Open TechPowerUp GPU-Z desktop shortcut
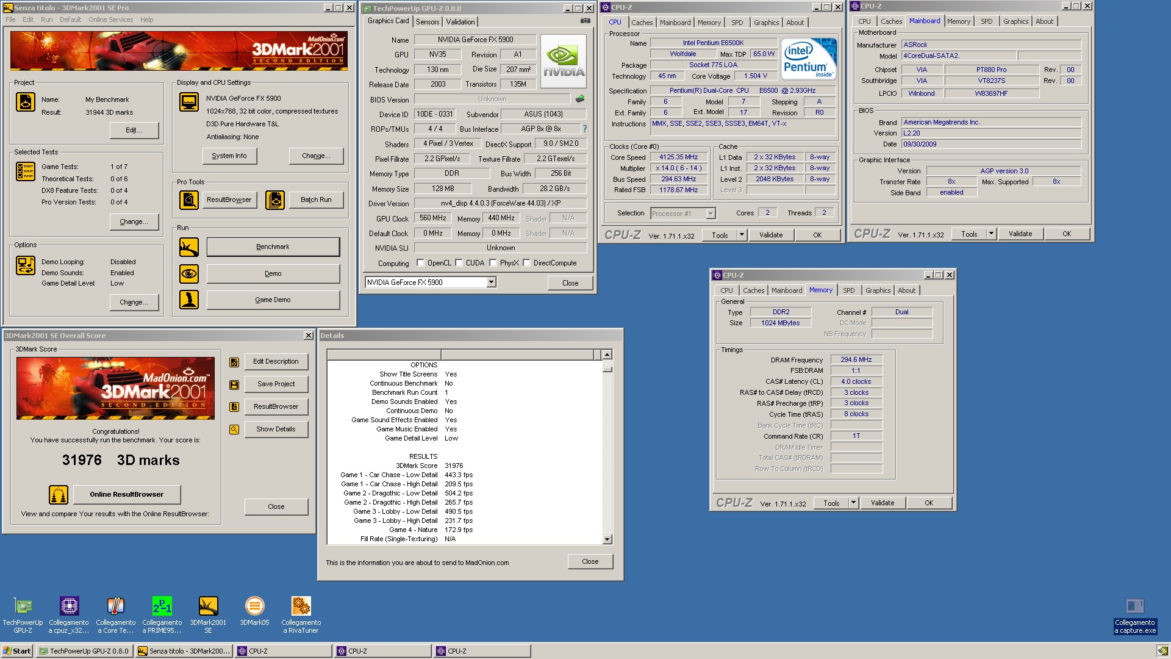Image resolution: width=1171 pixels, height=659 pixels. (23, 614)
